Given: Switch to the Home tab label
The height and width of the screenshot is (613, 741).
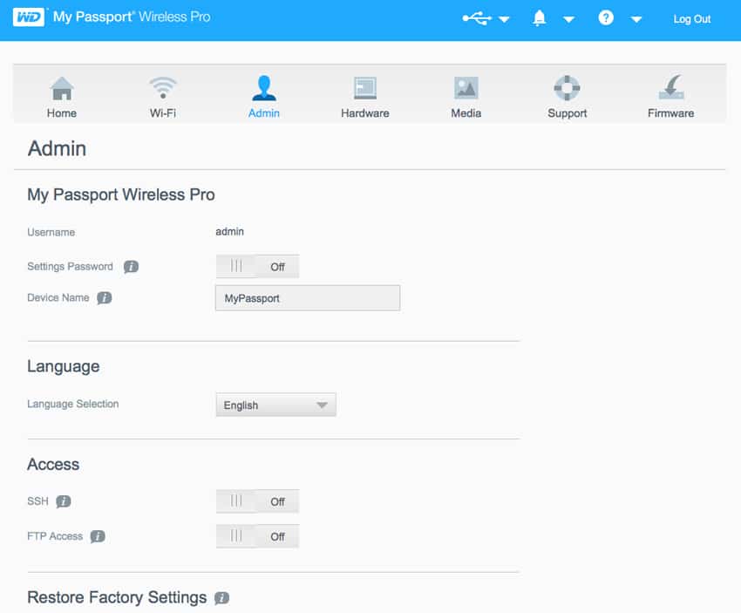Looking at the screenshot, I should pyautogui.click(x=61, y=113).
